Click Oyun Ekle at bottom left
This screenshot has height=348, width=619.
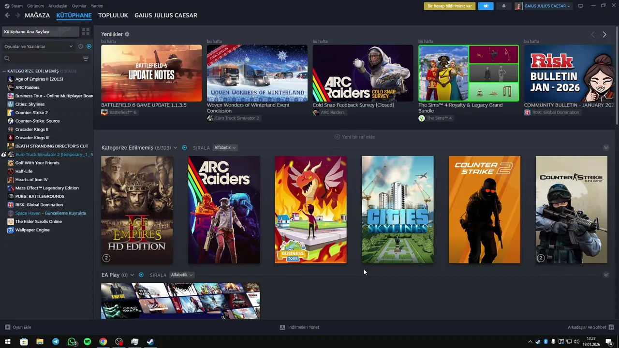coord(18,327)
